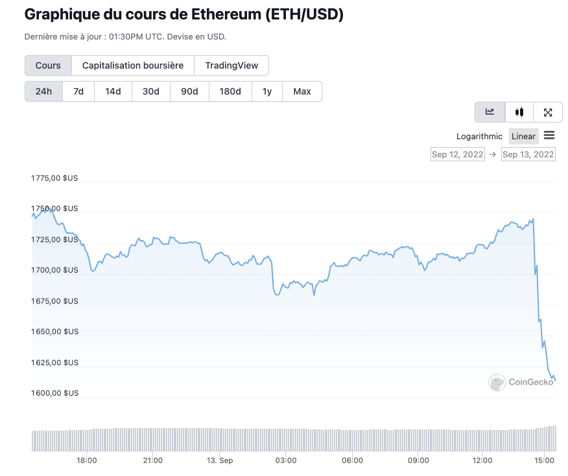The width and height of the screenshot is (568, 476).
Task: Open the Cours tab
Action: click(48, 65)
